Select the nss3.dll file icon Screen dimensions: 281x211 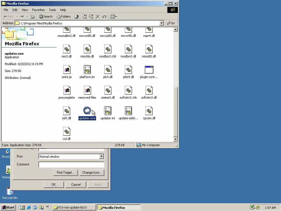(66, 49)
